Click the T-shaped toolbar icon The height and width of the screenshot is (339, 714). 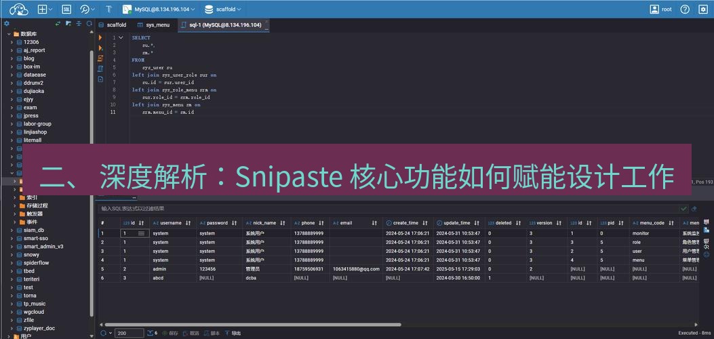[108, 9]
